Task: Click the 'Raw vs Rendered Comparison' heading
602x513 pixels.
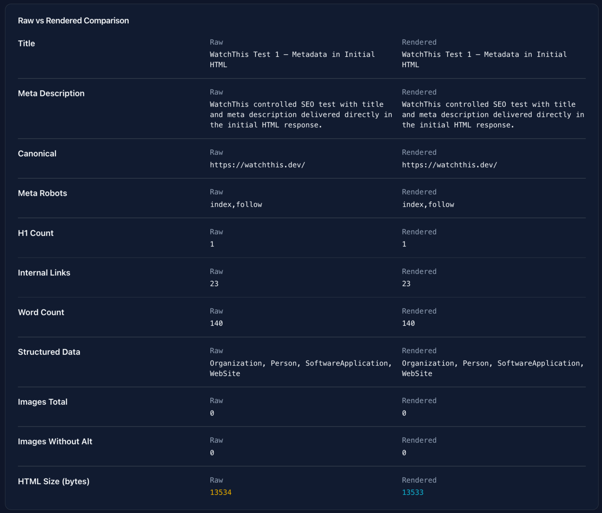Action: (x=73, y=21)
